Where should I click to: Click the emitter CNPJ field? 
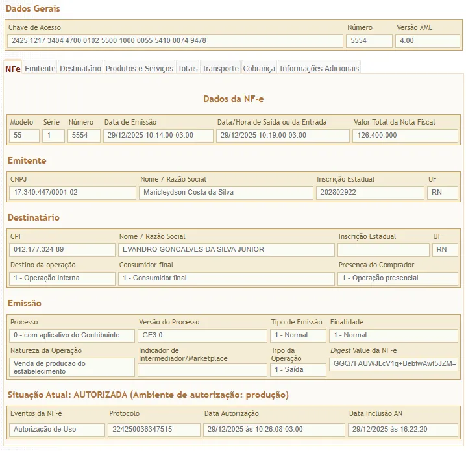(x=73, y=193)
